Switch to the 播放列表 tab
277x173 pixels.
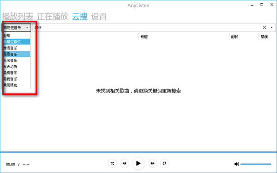point(18,17)
